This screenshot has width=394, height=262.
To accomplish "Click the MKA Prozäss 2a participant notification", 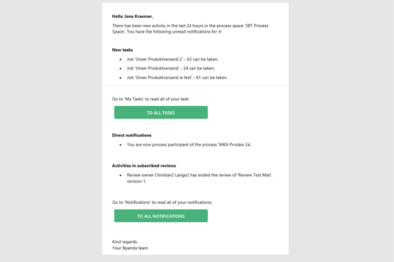I will 189,145.
